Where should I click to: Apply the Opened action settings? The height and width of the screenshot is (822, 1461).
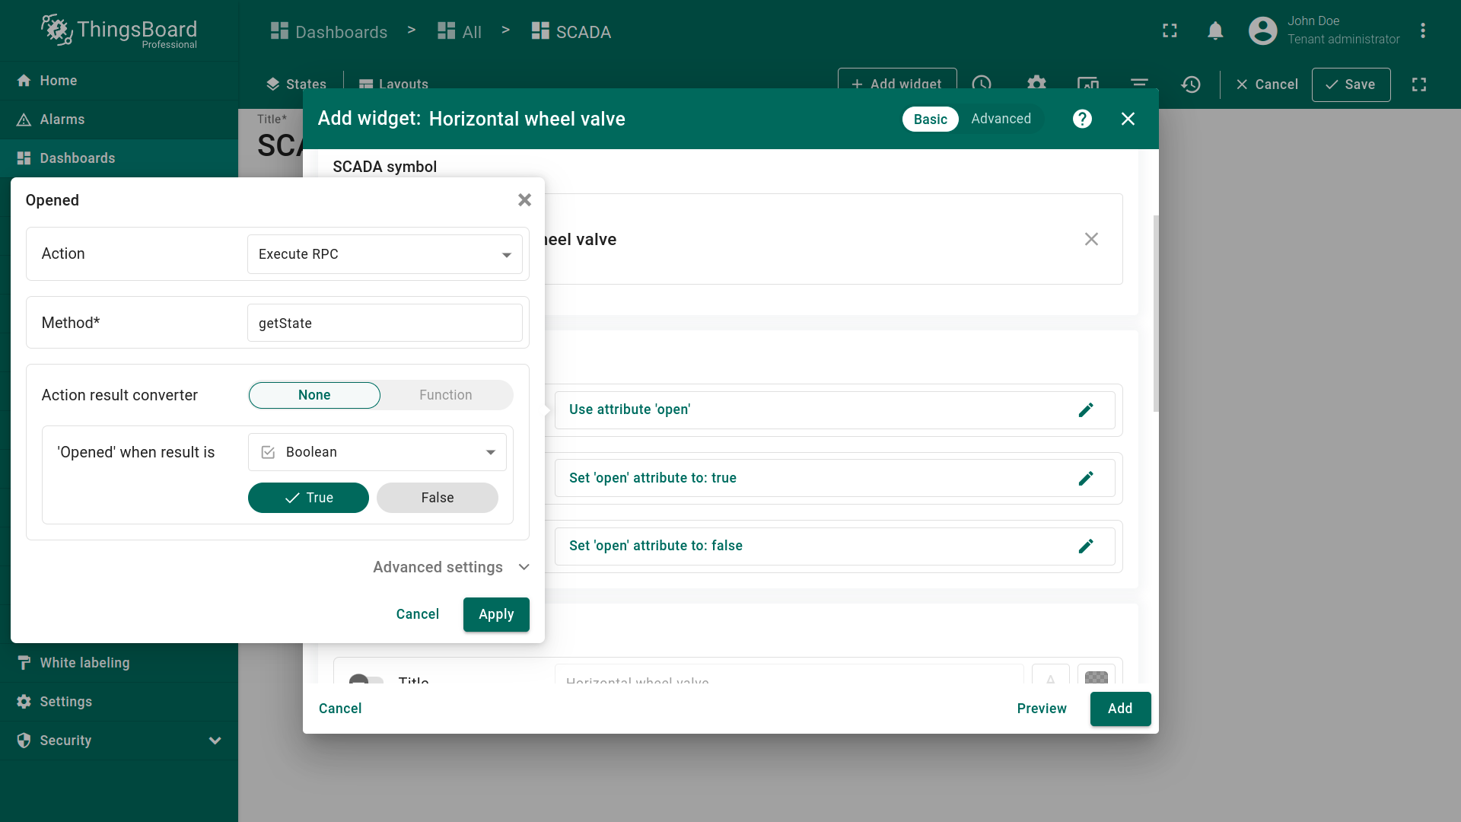click(496, 614)
